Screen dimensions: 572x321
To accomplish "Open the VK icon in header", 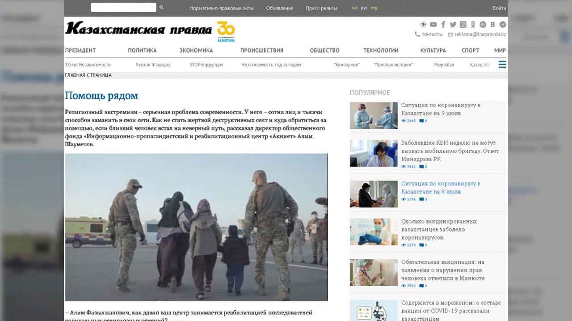I will pos(492,25).
